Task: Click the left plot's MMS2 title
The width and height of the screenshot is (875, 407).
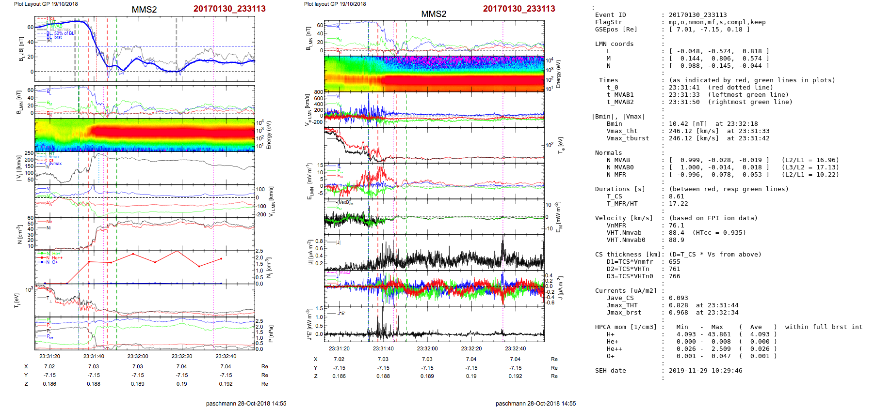Action: (x=144, y=10)
